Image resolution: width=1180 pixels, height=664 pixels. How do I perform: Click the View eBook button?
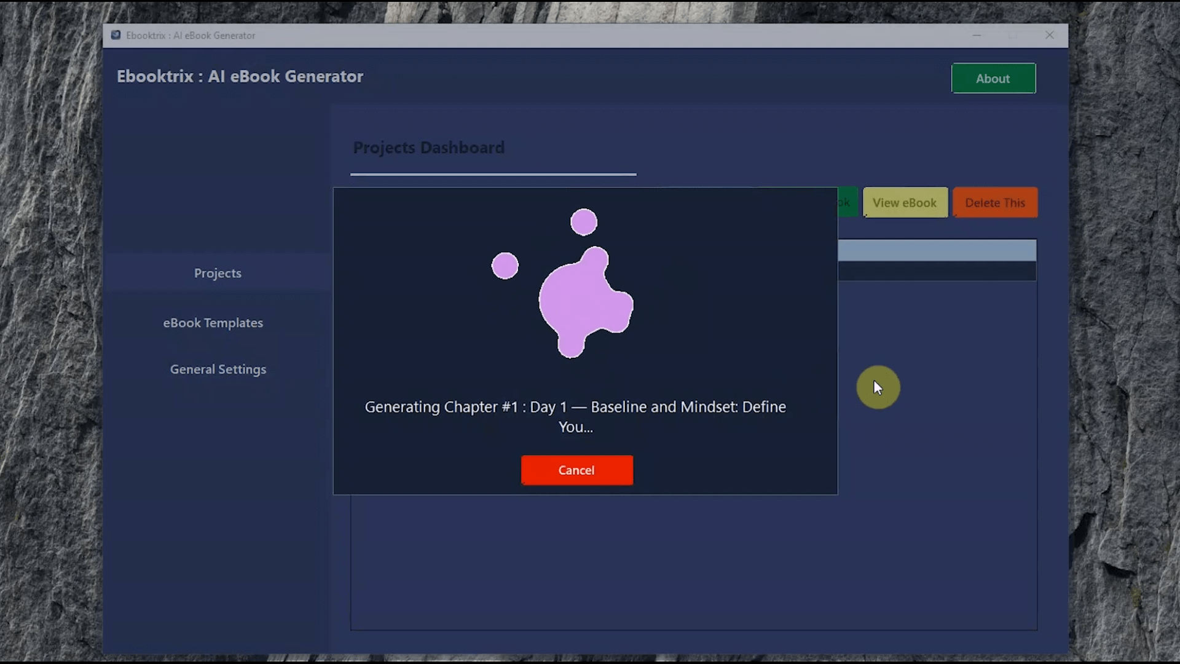tap(905, 202)
